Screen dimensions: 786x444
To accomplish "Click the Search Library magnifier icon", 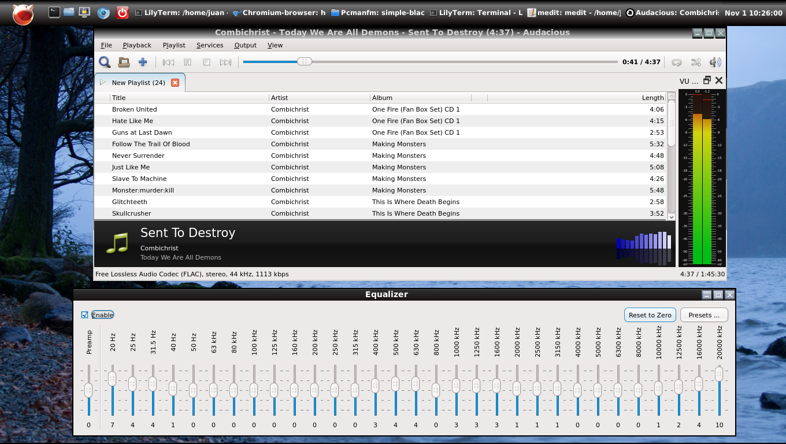I will click(105, 62).
